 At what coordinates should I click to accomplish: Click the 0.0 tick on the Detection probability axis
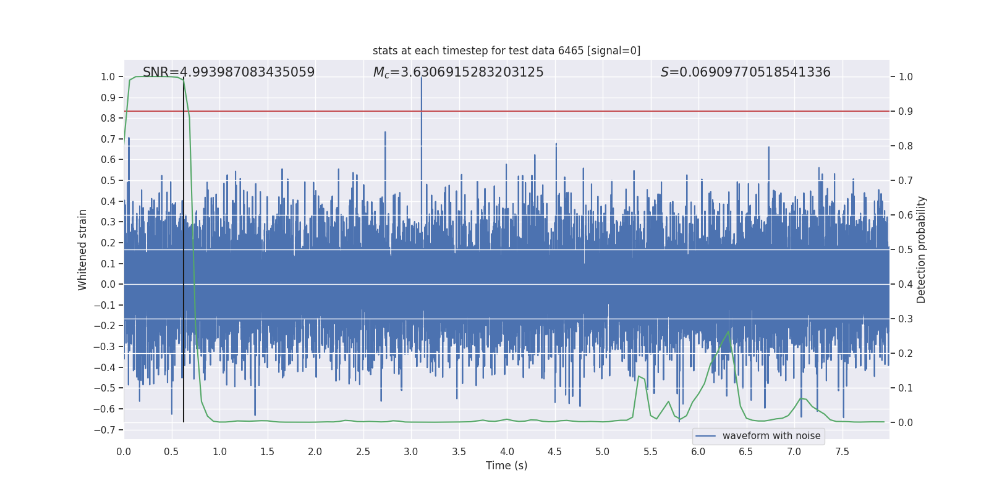[906, 423]
